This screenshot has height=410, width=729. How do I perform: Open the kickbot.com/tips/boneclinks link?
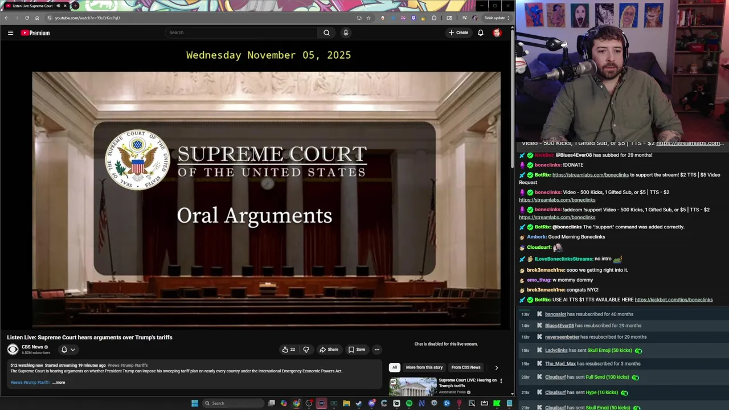coord(674,300)
